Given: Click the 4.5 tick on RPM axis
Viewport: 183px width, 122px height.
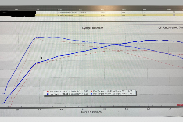Looking at the screenshot, I should (x=83, y=109).
